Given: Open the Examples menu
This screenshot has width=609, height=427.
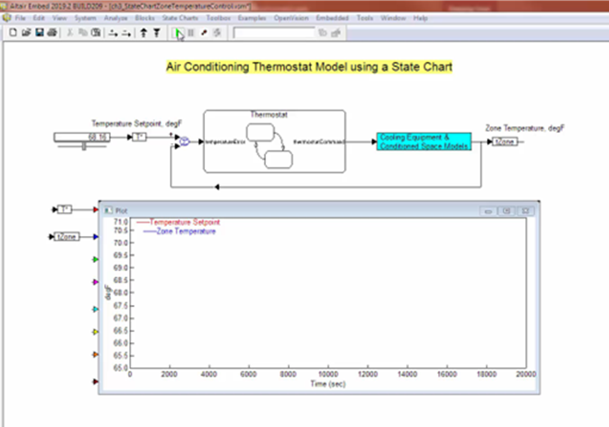Looking at the screenshot, I should point(252,18).
